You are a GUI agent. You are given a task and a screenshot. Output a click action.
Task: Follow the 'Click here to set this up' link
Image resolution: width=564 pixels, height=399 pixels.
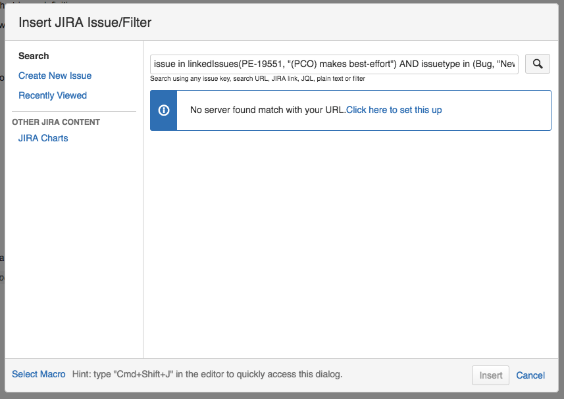[x=394, y=110]
